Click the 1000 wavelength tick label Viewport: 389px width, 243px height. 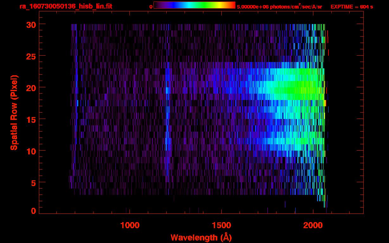point(130,225)
